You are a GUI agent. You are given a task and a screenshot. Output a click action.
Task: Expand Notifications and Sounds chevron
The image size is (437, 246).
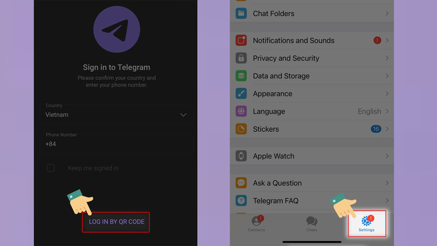387,40
